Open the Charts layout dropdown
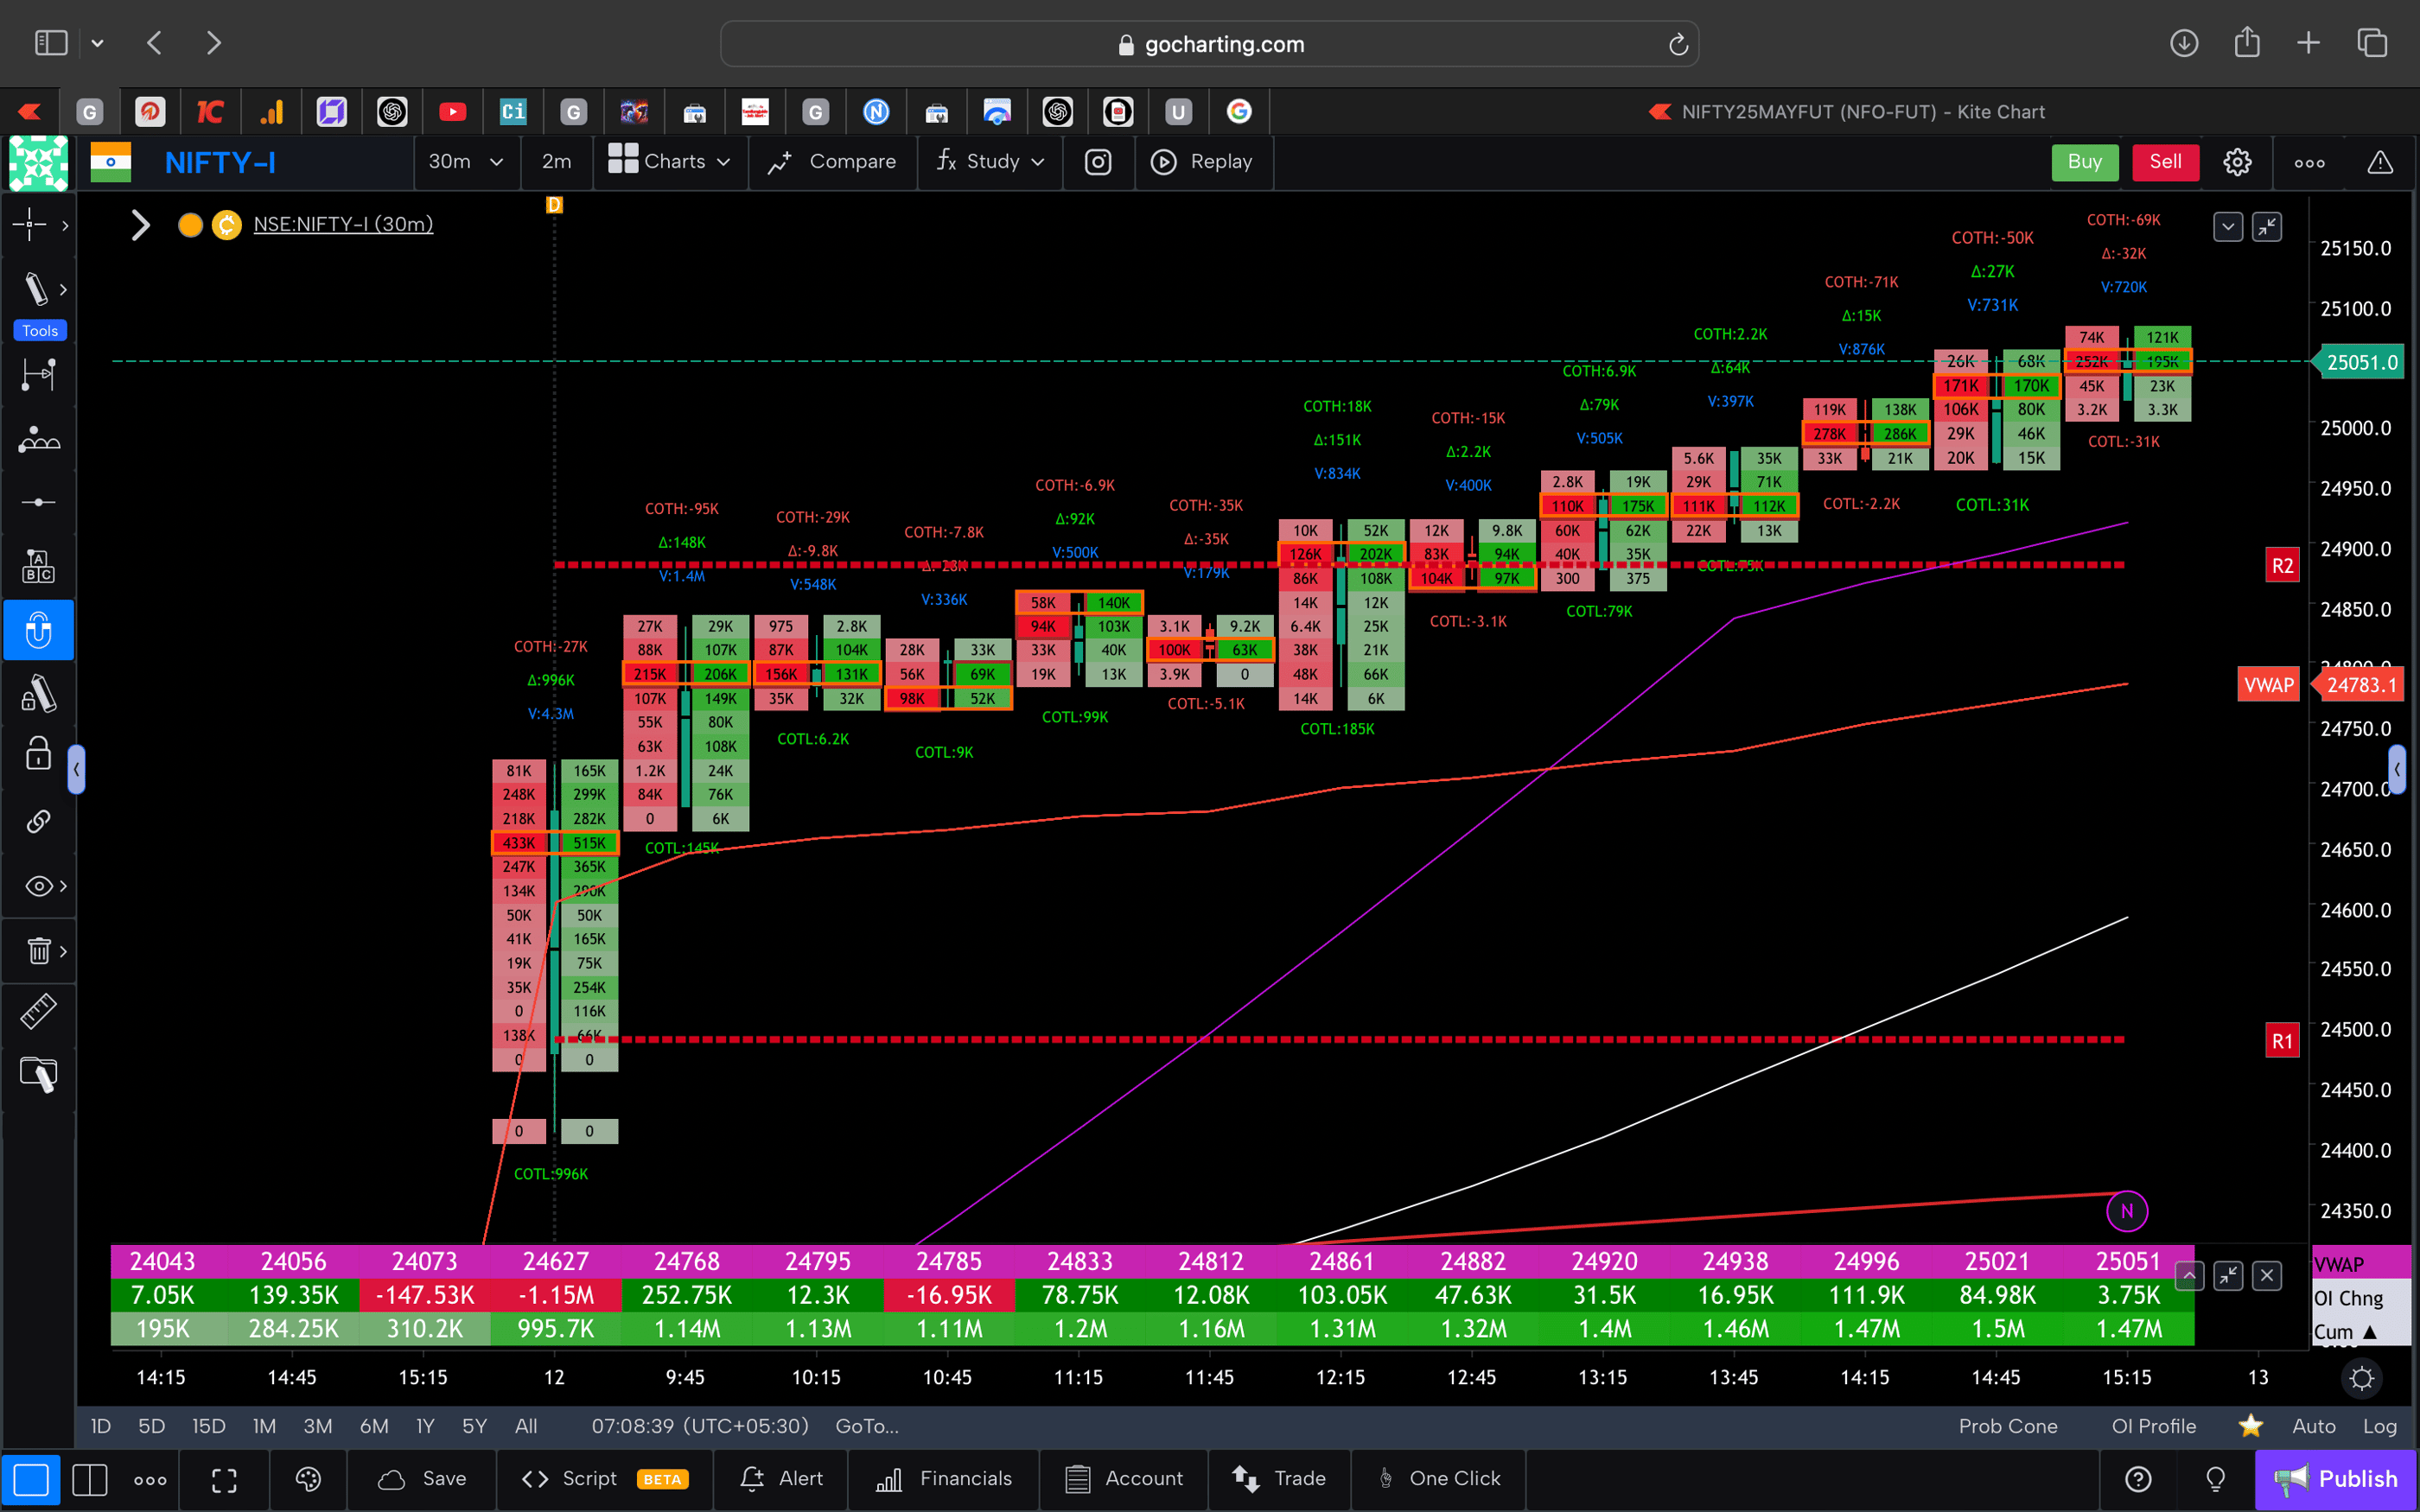 point(670,161)
